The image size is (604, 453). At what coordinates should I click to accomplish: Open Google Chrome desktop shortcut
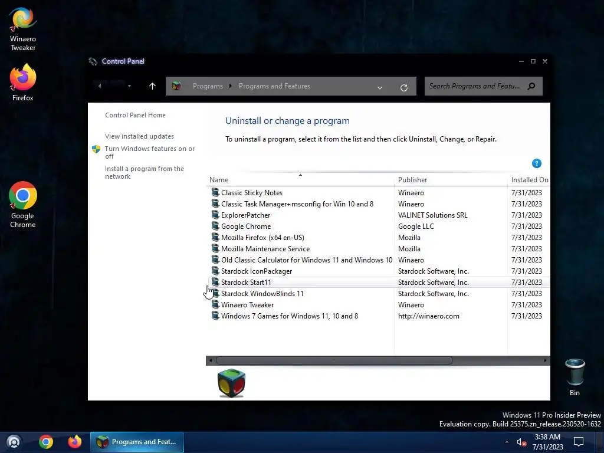[x=23, y=205]
